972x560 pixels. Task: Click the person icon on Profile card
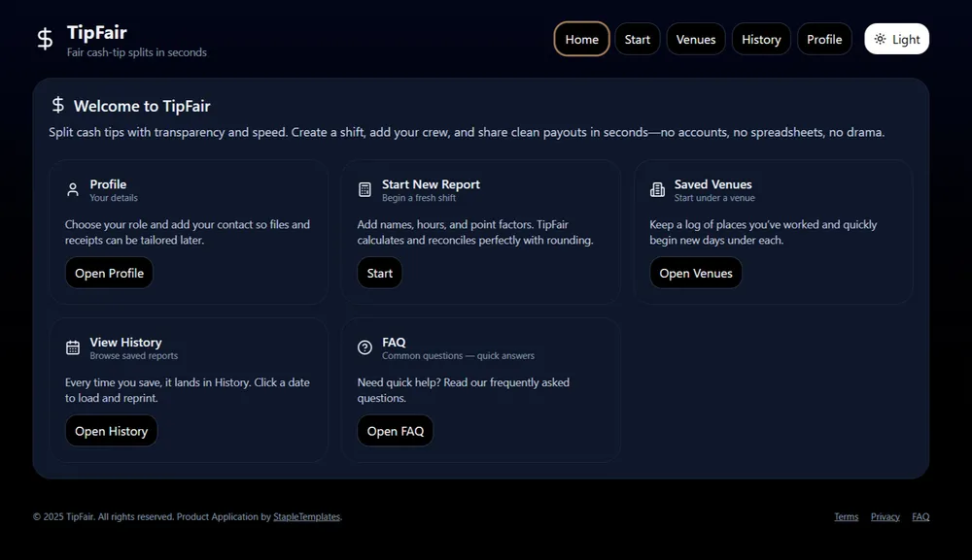coord(73,189)
